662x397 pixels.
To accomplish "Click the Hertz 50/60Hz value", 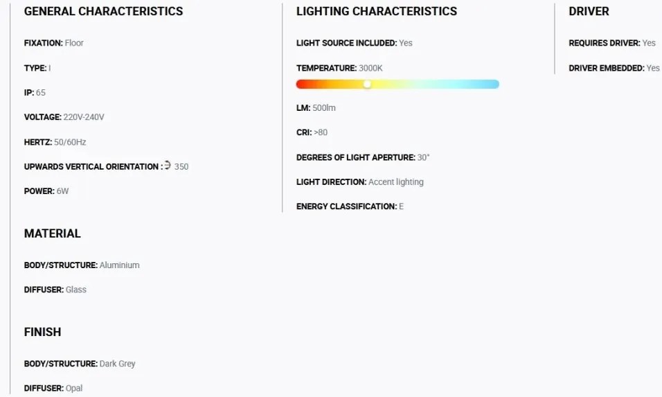I will (x=70, y=142).
